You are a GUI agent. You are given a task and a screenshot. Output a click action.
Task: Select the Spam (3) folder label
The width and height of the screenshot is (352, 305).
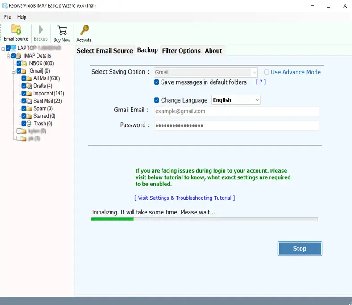pyautogui.click(x=43, y=109)
